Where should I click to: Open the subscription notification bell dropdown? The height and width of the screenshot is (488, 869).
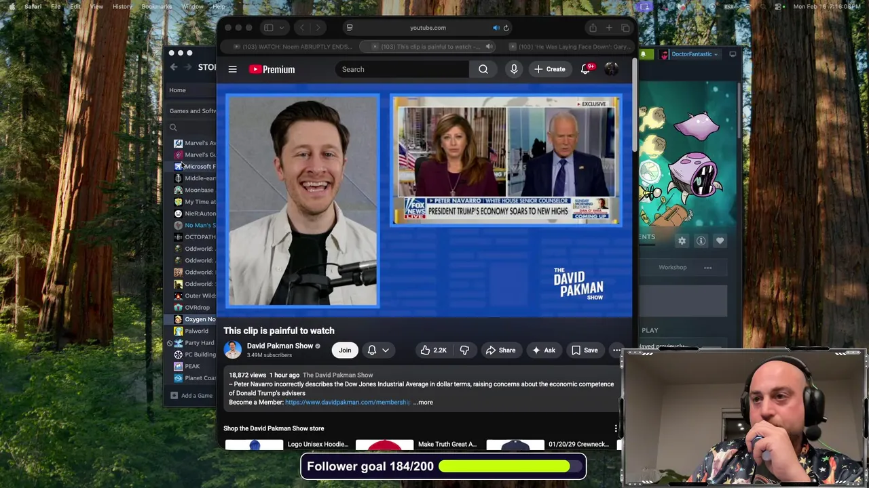click(378, 350)
